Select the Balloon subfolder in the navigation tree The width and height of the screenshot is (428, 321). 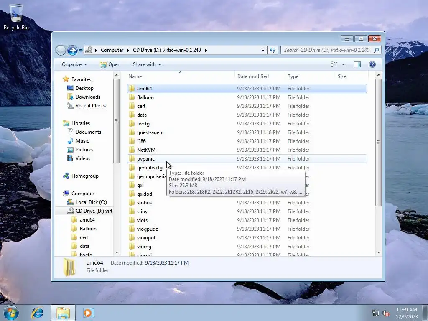[x=88, y=229]
